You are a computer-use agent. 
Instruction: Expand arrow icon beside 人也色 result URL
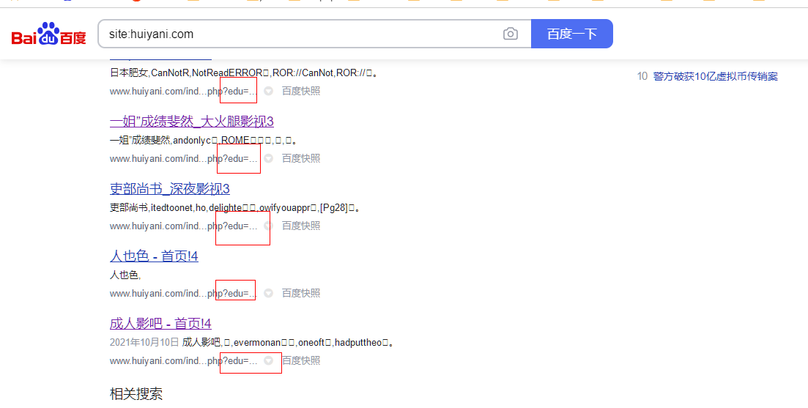click(x=269, y=293)
